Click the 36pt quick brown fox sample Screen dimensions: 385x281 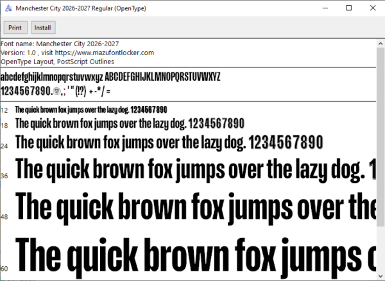pyautogui.click(x=196, y=169)
